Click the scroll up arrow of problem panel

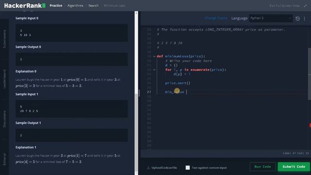tap(136, 13)
